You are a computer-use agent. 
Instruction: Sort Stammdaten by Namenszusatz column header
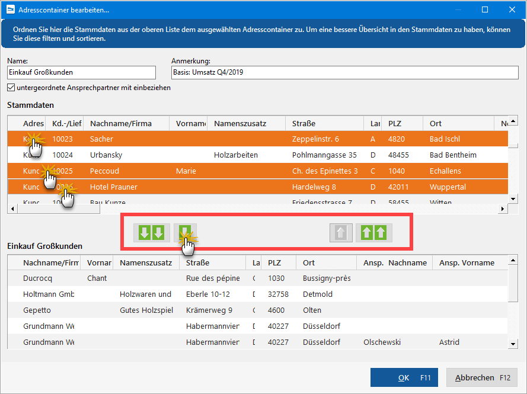pyautogui.click(x=247, y=123)
